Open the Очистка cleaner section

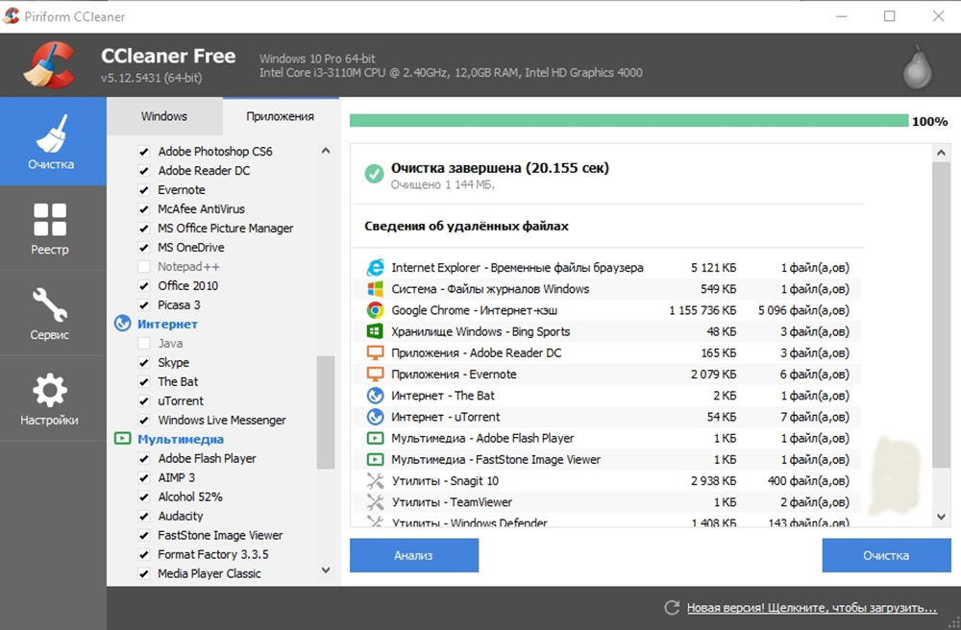[x=52, y=141]
